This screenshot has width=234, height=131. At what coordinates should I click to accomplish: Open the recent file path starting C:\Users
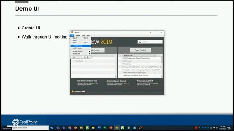pyautogui.click(x=140, y=70)
